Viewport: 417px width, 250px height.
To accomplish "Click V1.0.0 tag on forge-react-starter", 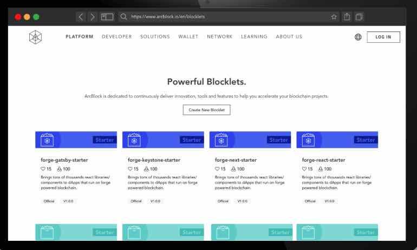I will [x=329, y=201].
